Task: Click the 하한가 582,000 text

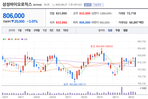Action: (x=101, y=22)
